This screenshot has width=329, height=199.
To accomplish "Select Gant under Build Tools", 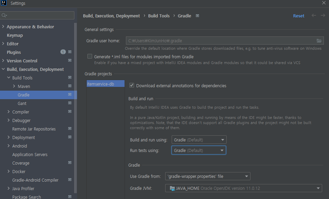I will (22, 103).
